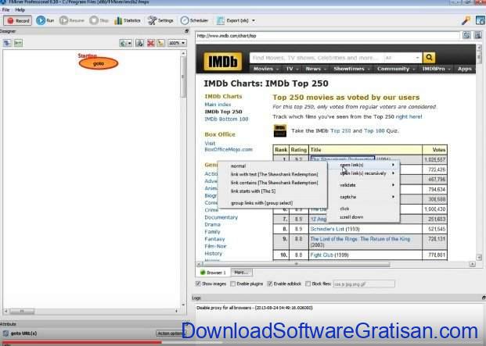Toggle the Show images checkbox
The image size is (486, 346).
pyautogui.click(x=198, y=284)
